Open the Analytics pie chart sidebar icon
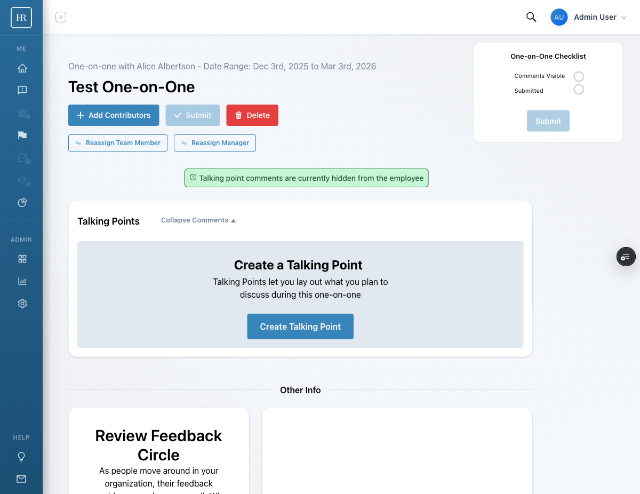The width and height of the screenshot is (640, 494). click(x=22, y=203)
